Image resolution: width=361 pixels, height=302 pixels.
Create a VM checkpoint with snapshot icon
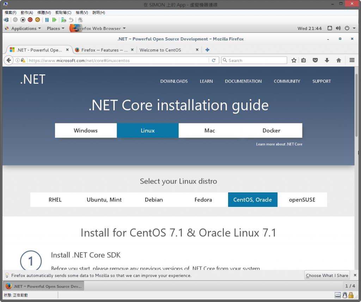[x=63, y=20]
